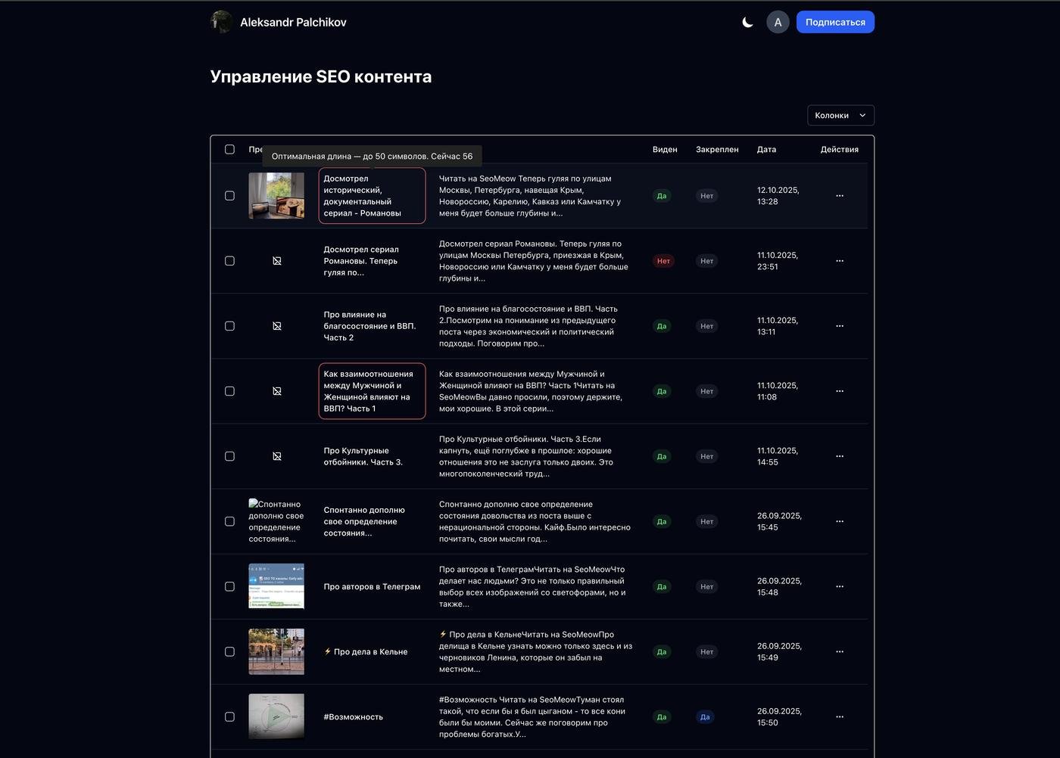Sort by the Дата column header

[x=766, y=150]
